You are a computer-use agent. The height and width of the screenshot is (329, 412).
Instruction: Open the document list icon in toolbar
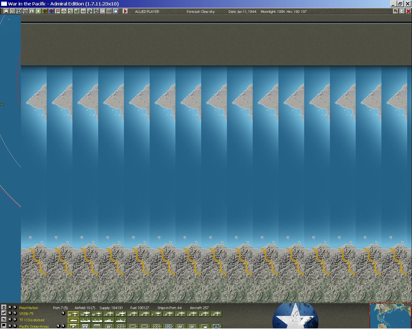(x=13, y=11)
